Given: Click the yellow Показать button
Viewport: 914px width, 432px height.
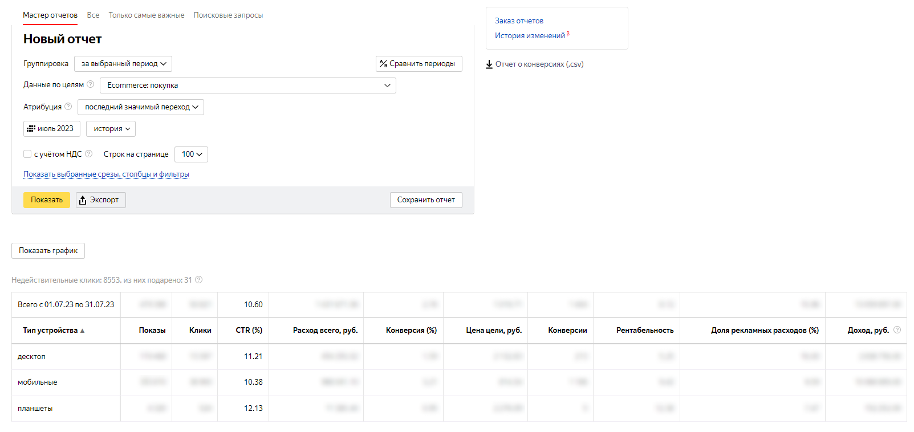Looking at the screenshot, I should click(x=47, y=200).
